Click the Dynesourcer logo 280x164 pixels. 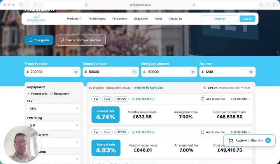tap(36, 19)
